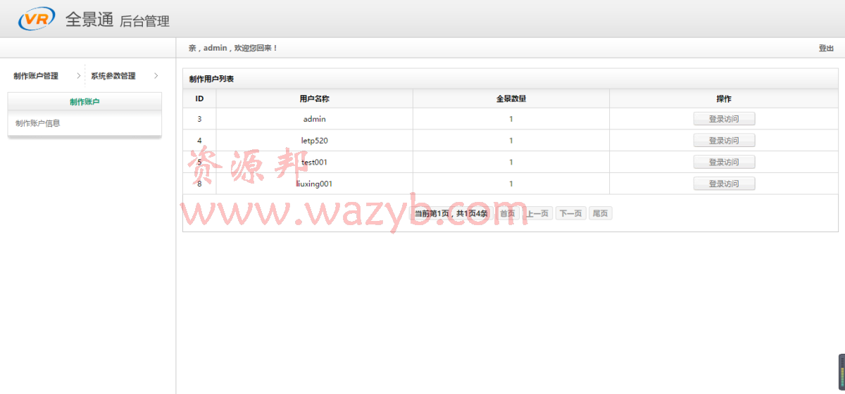845x394 pixels.
Task: Click the panorama count for admin
Action: click(511, 119)
